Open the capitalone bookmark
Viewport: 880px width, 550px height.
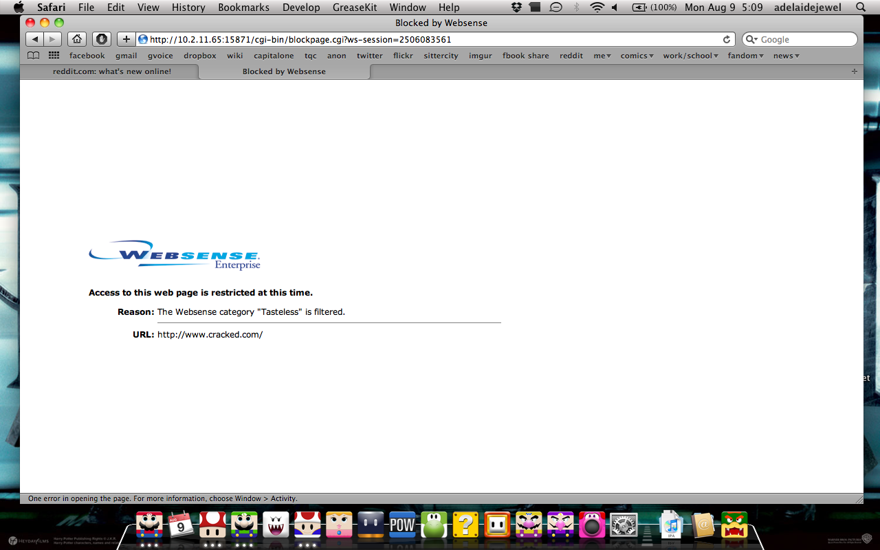274,56
